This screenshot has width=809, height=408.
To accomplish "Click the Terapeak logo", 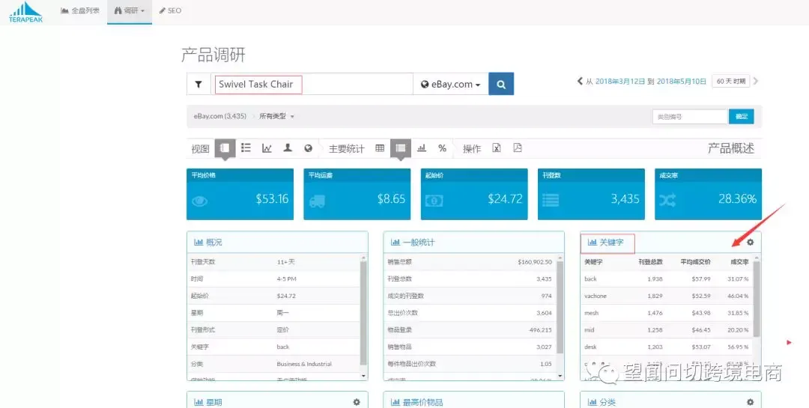I will [x=25, y=12].
